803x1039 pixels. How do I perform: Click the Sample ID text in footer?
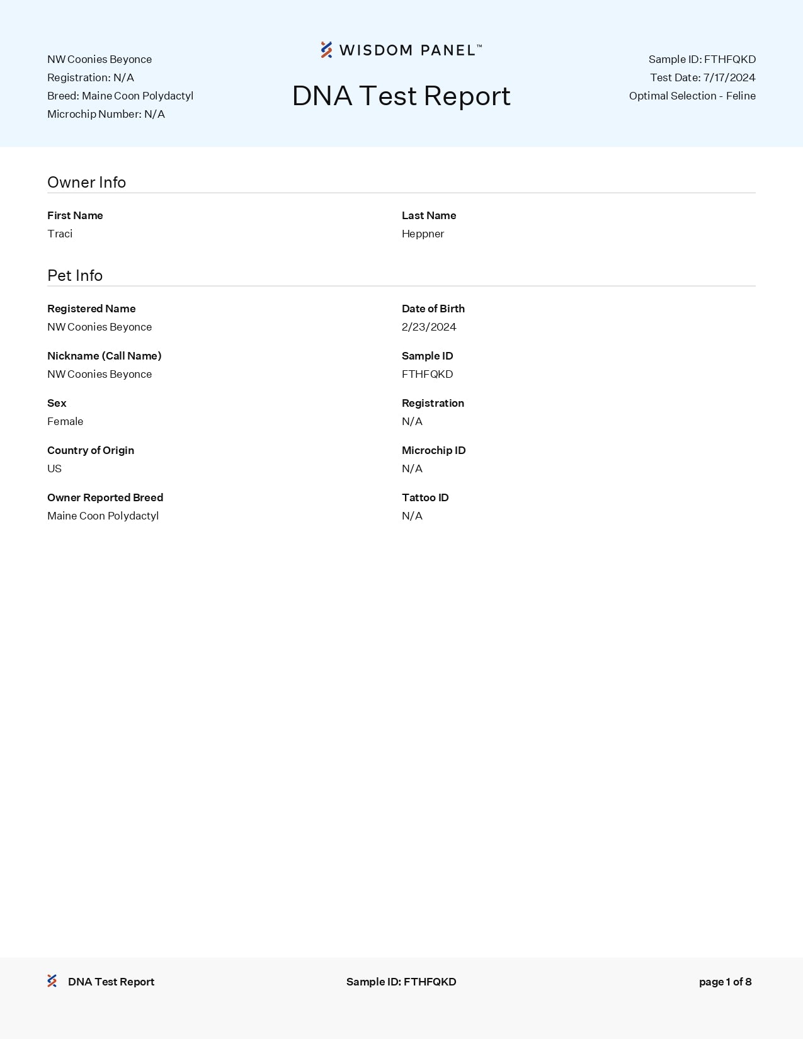[x=401, y=982]
